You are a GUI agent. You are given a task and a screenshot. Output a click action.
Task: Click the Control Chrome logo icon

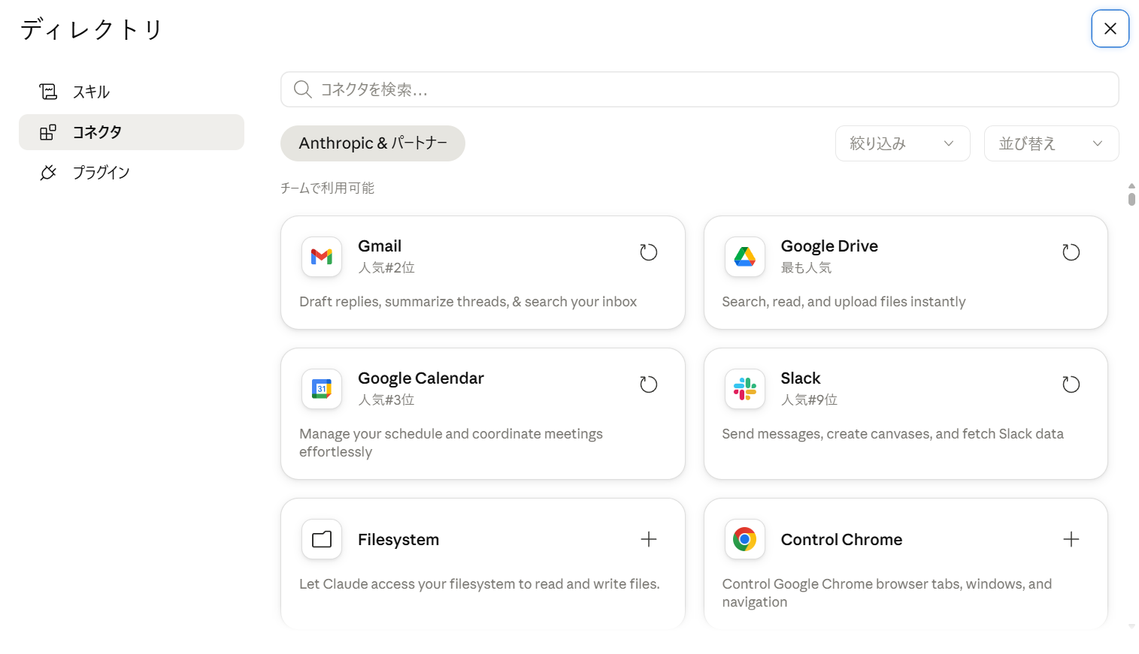click(744, 539)
